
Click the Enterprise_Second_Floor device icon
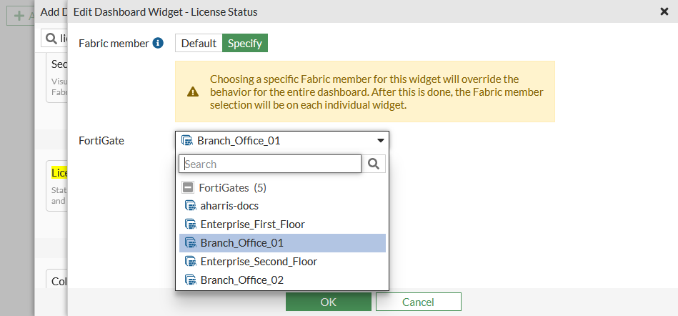tap(190, 262)
